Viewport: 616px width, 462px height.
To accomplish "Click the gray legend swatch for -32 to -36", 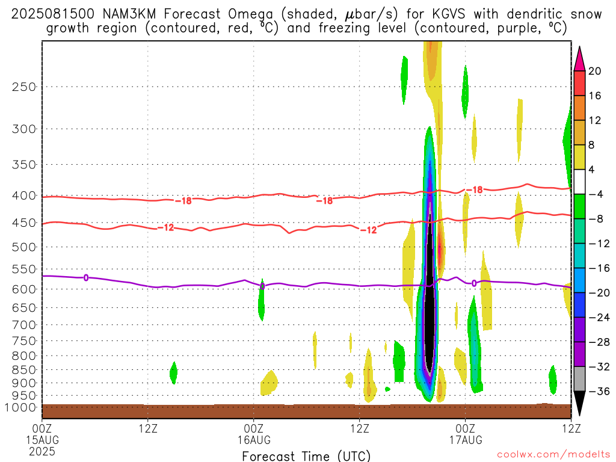I will click(579, 379).
